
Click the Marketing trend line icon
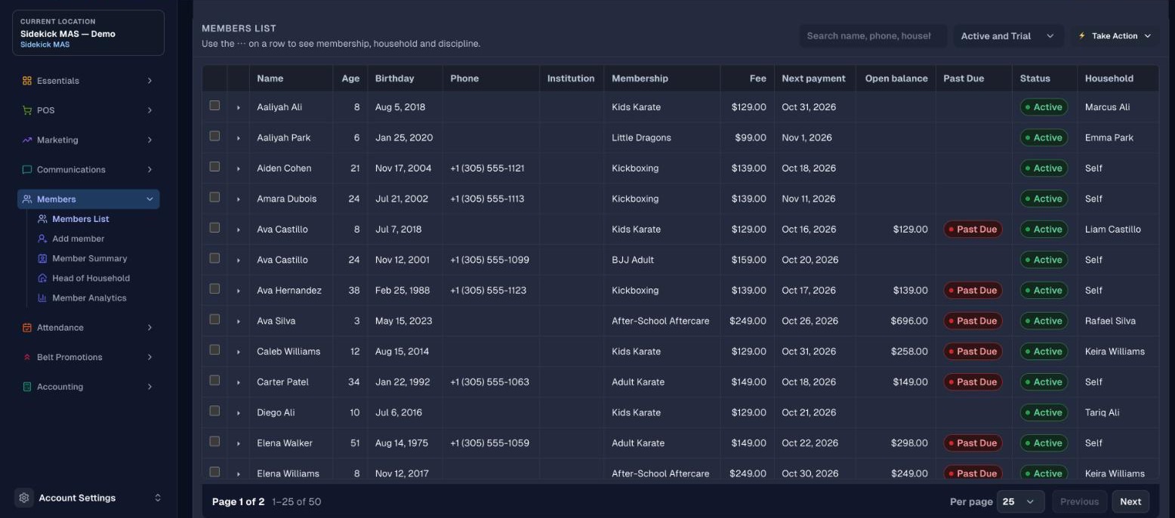click(x=27, y=140)
